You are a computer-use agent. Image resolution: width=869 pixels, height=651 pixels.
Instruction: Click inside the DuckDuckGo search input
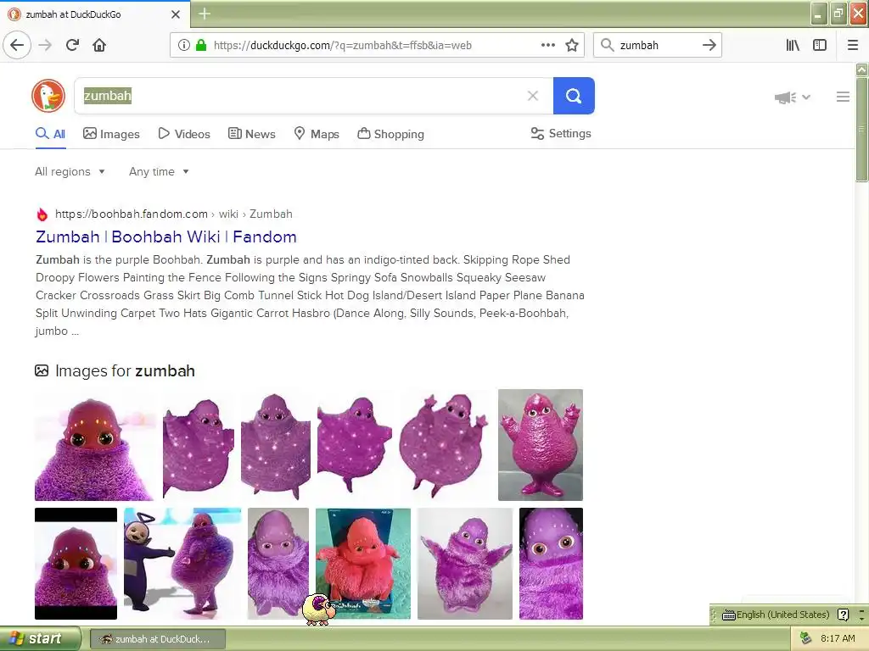click(x=313, y=96)
